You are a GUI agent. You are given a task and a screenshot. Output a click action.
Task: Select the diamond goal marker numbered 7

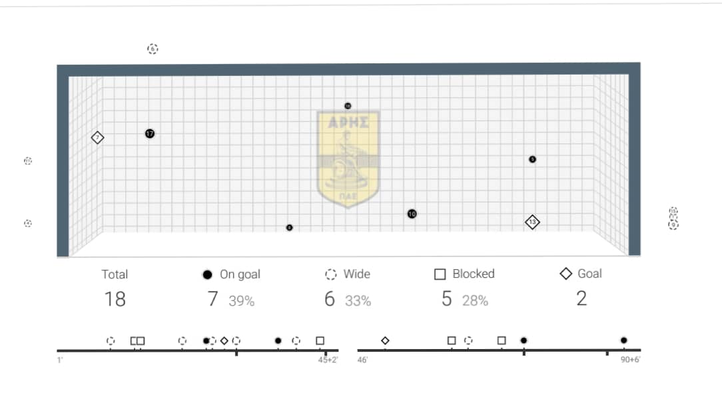[98, 138]
